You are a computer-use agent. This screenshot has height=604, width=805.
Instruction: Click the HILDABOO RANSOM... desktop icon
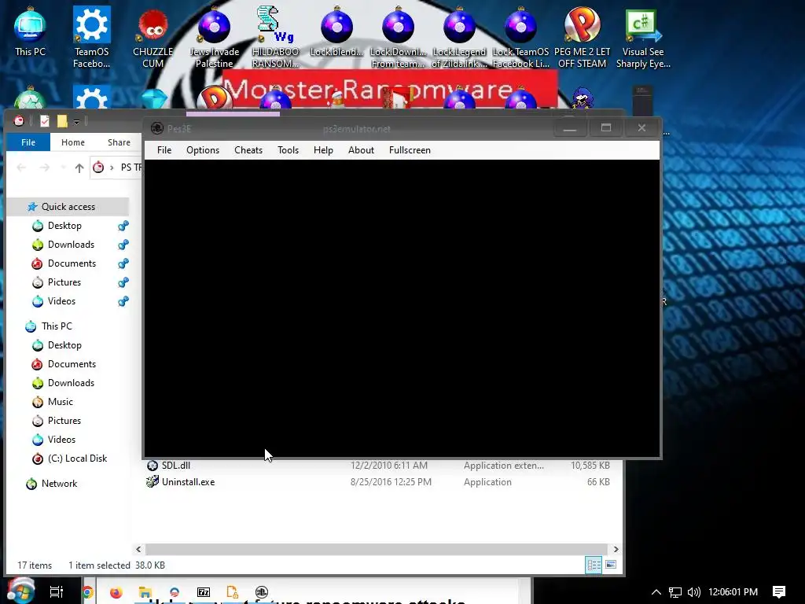[275, 37]
